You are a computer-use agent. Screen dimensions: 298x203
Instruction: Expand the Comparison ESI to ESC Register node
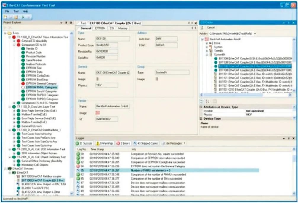(14, 103)
